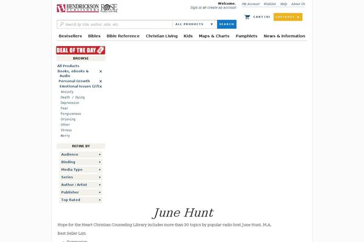Click the search magnifier icon
The height and width of the screenshot is (242, 364).
point(61,24)
